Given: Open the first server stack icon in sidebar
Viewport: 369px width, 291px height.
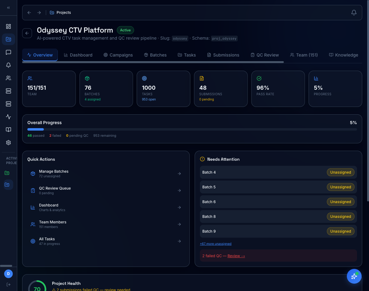Looking at the screenshot, I should pos(8,91).
